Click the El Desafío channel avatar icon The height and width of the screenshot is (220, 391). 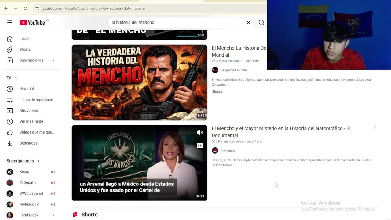coord(10,182)
